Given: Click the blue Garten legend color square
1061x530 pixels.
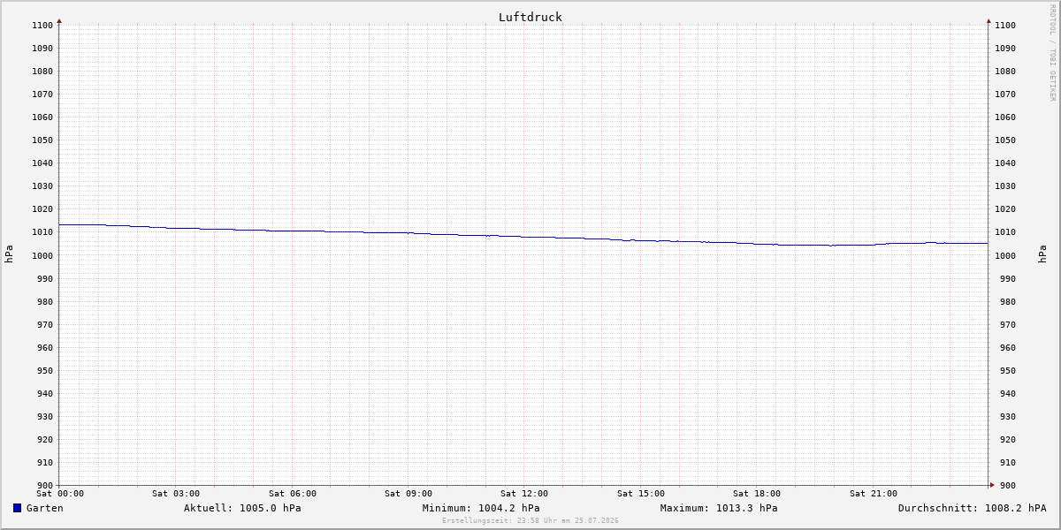Looking at the screenshot, I should (17, 508).
